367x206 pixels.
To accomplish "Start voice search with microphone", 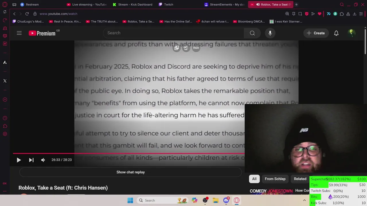I will [270, 33].
